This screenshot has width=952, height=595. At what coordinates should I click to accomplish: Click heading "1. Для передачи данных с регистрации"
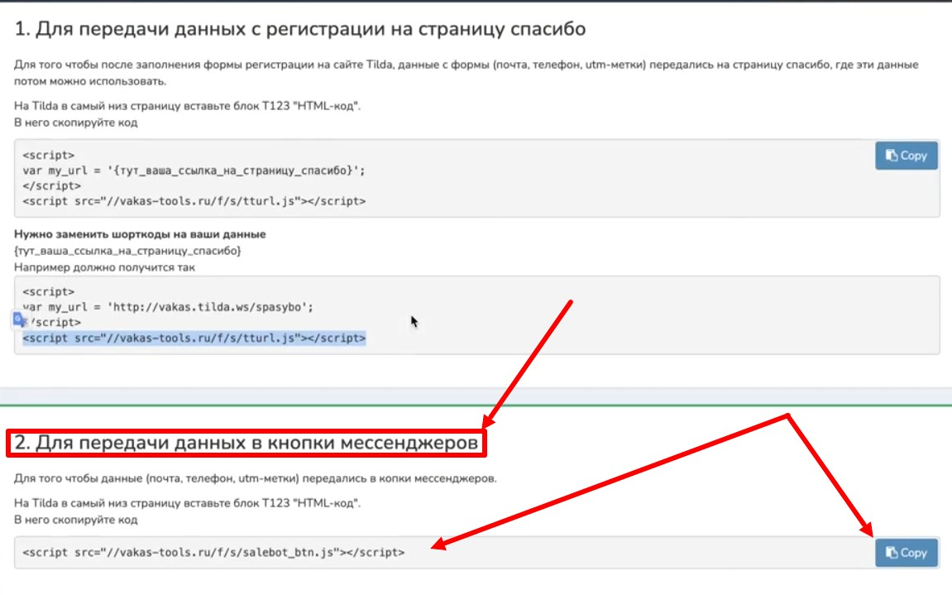coord(300,29)
